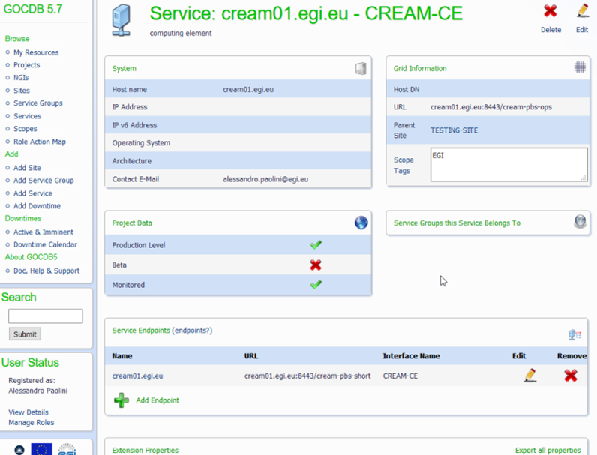The height and width of the screenshot is (455, 597).
Task: Click the Service Groups panel sphere icon
Action: click(x=580, y=221)
